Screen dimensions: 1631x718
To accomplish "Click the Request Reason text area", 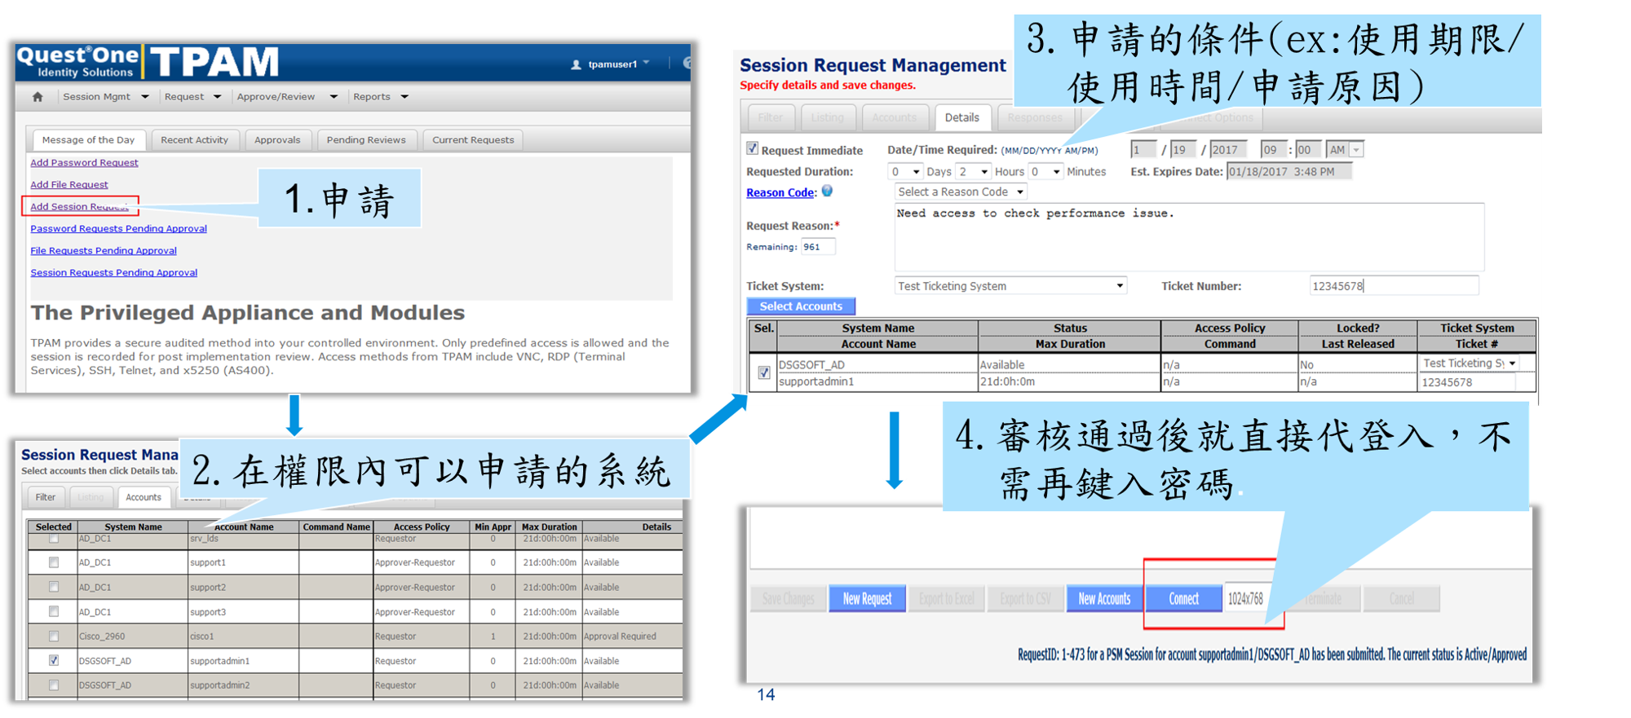I will pos(1189,237).
